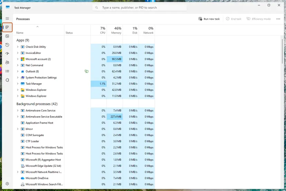Click the Efficiency mode button
The image size is (286, 191).
coord(258,19)
